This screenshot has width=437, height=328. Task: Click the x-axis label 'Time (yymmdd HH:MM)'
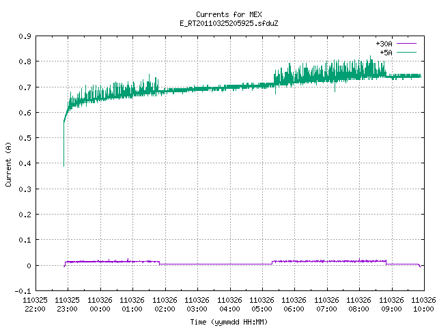coord(229,322)
